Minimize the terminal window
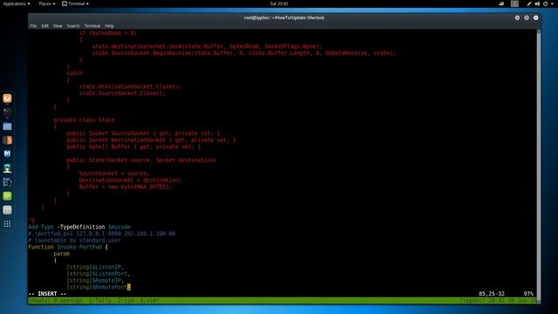The width and height of the screenshot is (558, 314). coord(517,17)
